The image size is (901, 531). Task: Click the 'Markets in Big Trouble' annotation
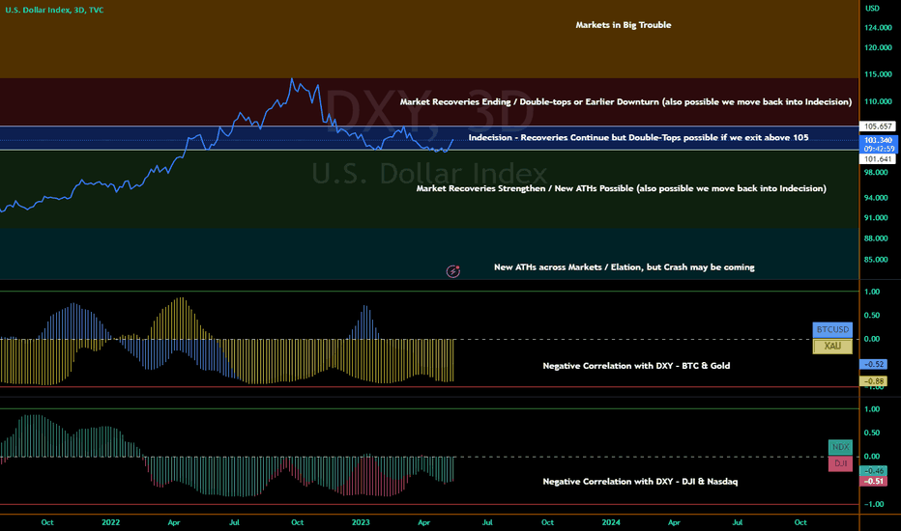[x=624, y=25]
